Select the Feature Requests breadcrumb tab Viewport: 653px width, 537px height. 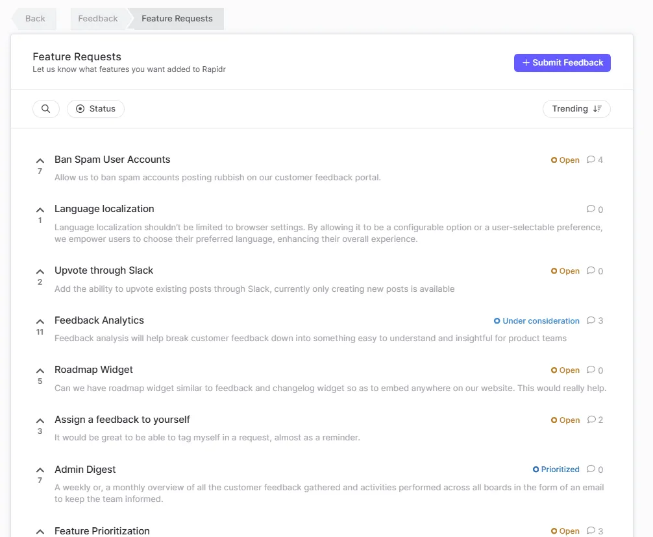pos(177,19)
